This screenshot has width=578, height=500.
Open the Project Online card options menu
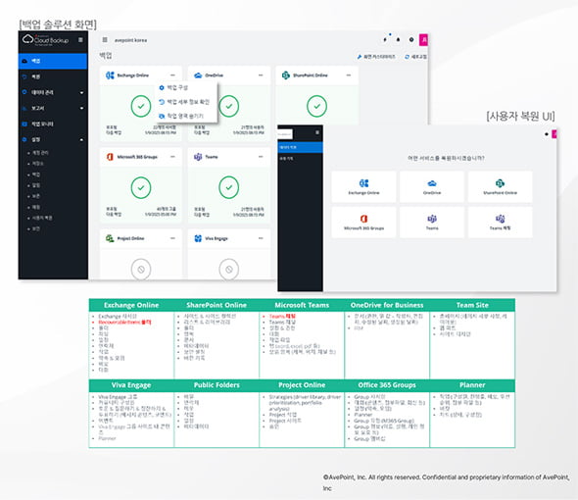click(172, 238)
